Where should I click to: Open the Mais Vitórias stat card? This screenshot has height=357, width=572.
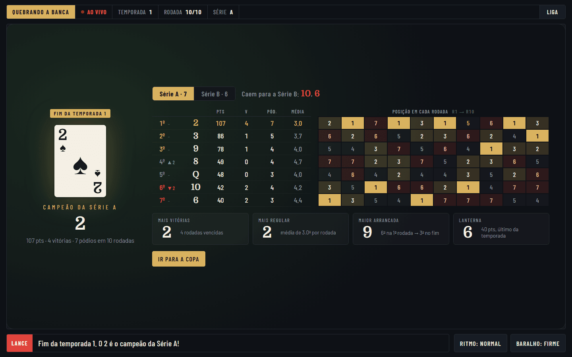[200, 229]
